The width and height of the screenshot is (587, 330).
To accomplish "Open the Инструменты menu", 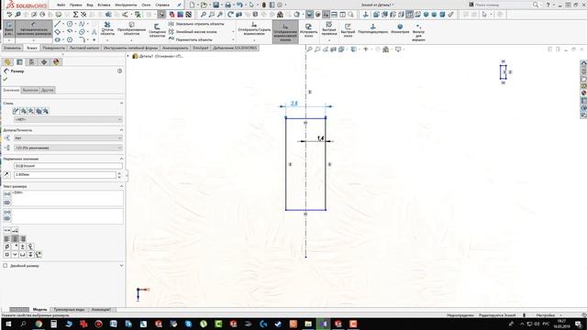I will (126, 5).
